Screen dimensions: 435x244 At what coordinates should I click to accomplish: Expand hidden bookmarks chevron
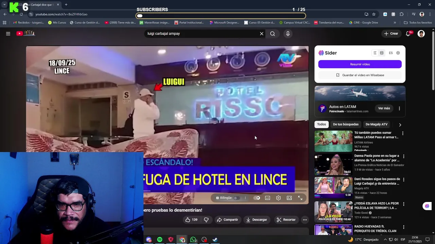click(395, 23)
